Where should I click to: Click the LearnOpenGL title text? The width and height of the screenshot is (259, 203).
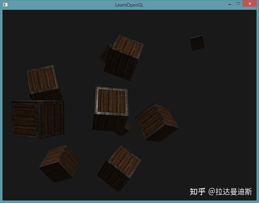point(129,5)
